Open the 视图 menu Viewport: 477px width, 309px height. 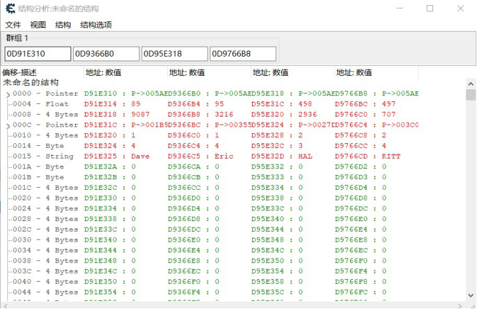pyautogui.click(x=38, y=25)
